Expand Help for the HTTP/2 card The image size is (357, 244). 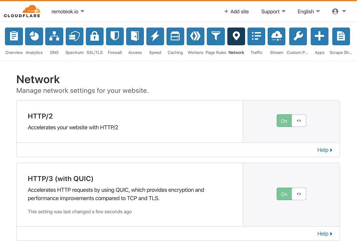coord(325,150)
